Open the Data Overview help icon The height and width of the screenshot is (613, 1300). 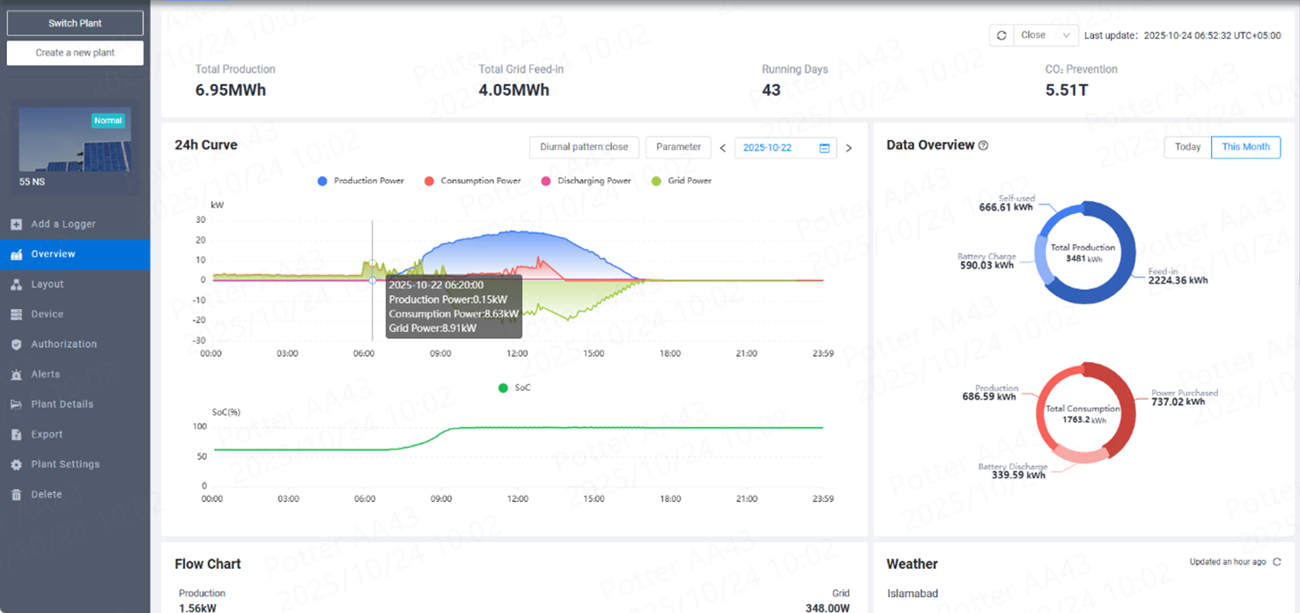[984, 145]
